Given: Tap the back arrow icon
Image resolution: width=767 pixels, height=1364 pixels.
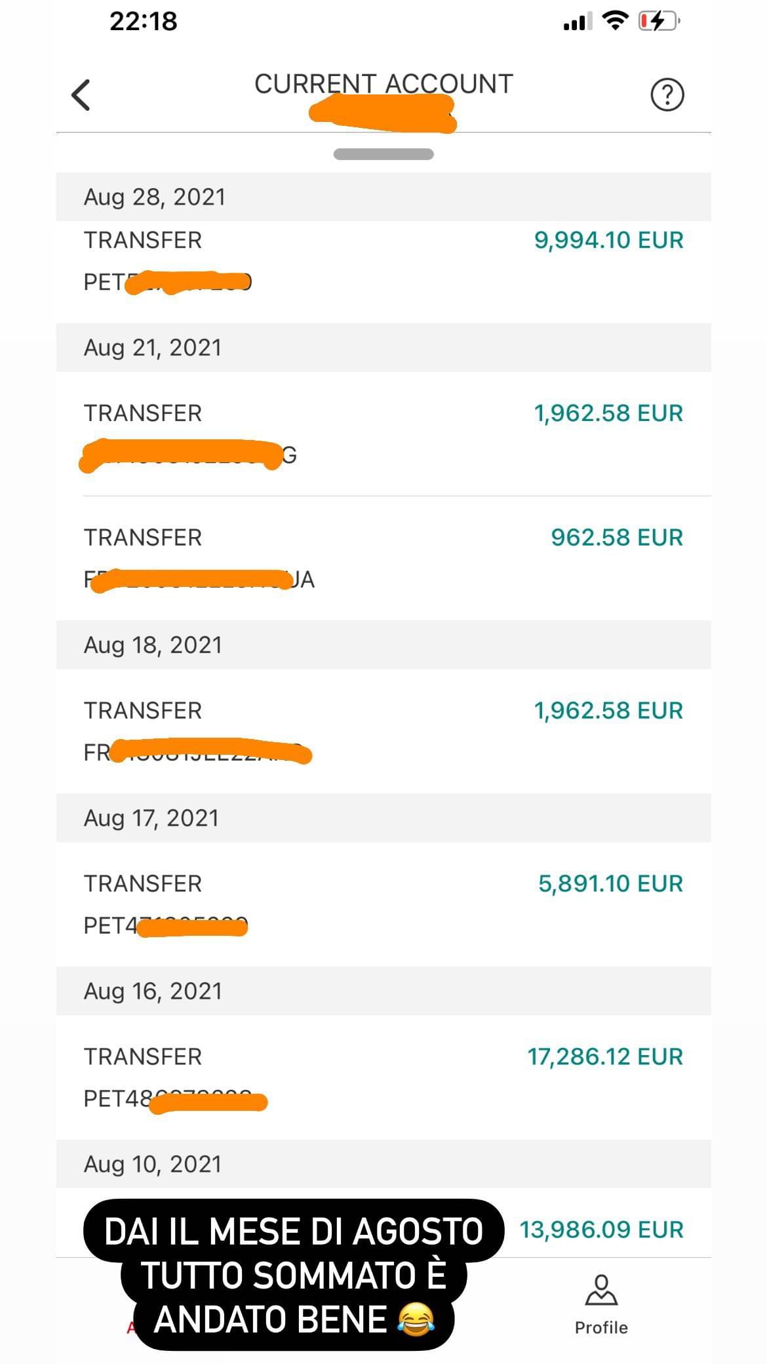Looking at the screenshot, I should (81, 96).
